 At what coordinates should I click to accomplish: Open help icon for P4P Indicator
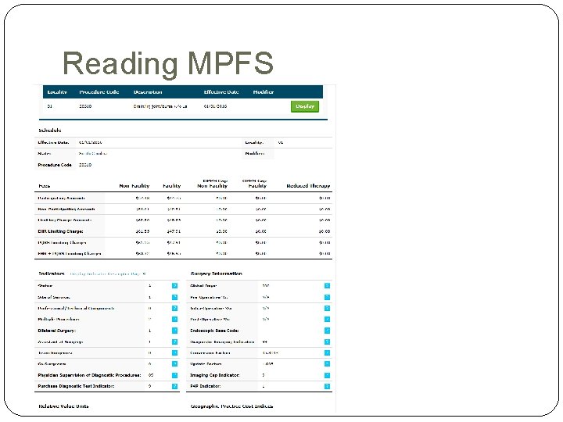(x=327, y=387)
